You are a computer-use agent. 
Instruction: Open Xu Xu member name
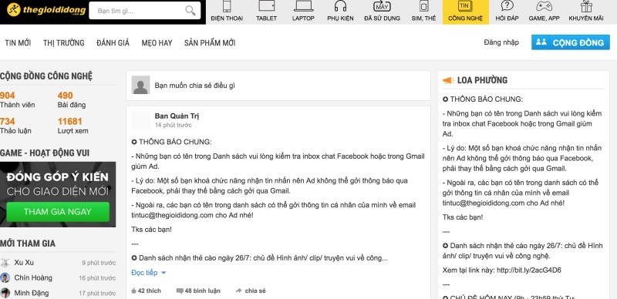pos(24,263)
